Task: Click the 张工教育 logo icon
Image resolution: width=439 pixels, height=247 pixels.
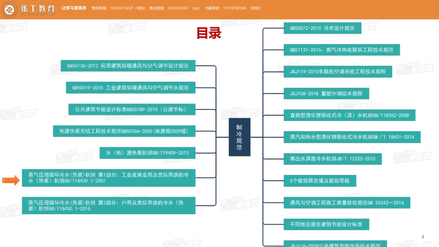Action: coord(9,9)
